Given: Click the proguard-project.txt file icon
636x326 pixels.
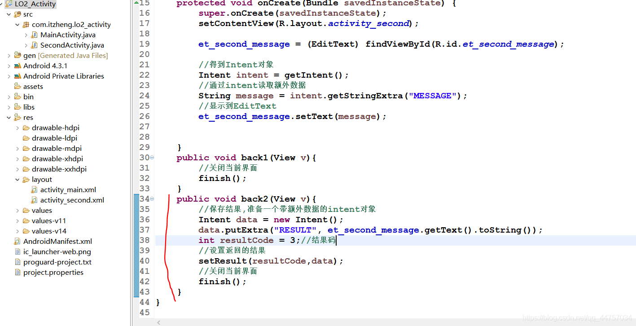Looking at the screenshot, I should pos(18,262).
